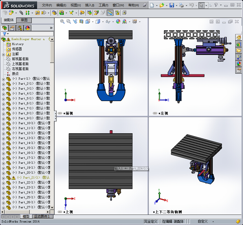Open the Design Library in task pane

[x=239, y=44]
